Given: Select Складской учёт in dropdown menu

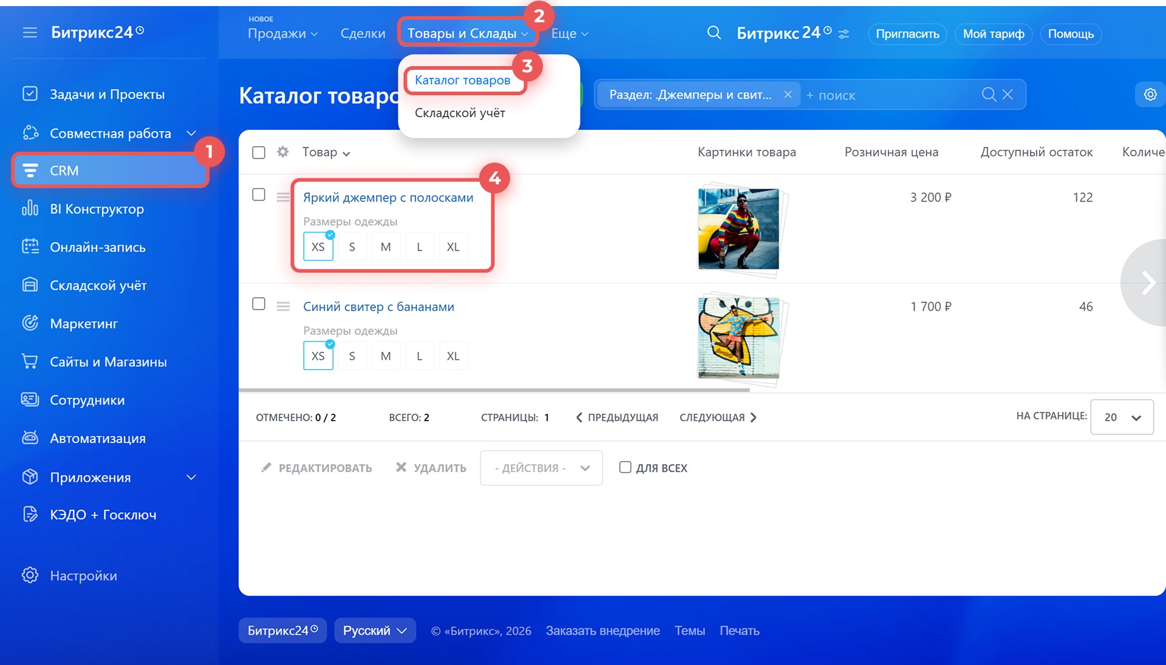Looking at the screenshot, I should coord(460,113).
